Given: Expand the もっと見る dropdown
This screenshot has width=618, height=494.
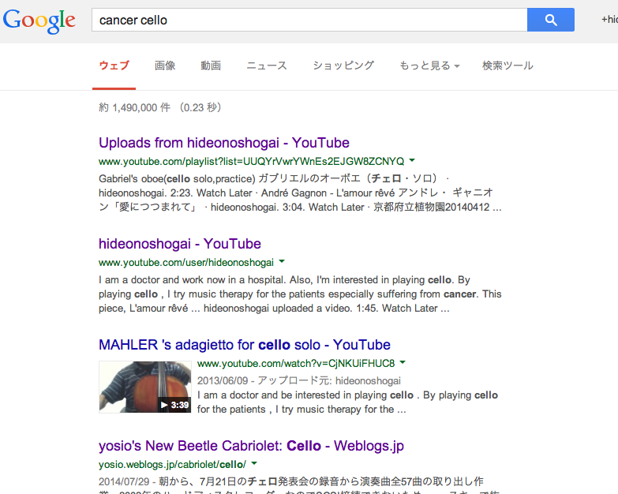Looking at the screenshot, I should pos(429,65).
